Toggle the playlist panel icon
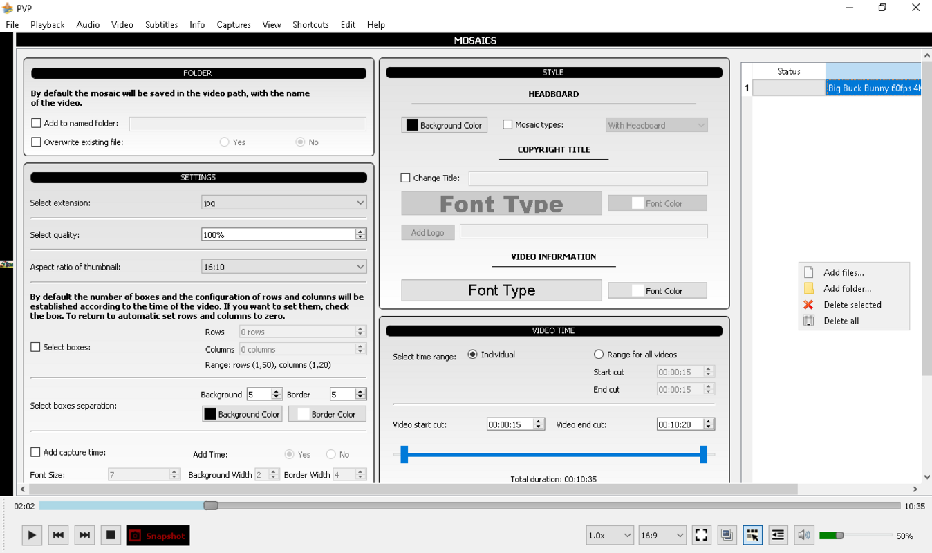Screen dimensions: 932x553 point(778,535)
